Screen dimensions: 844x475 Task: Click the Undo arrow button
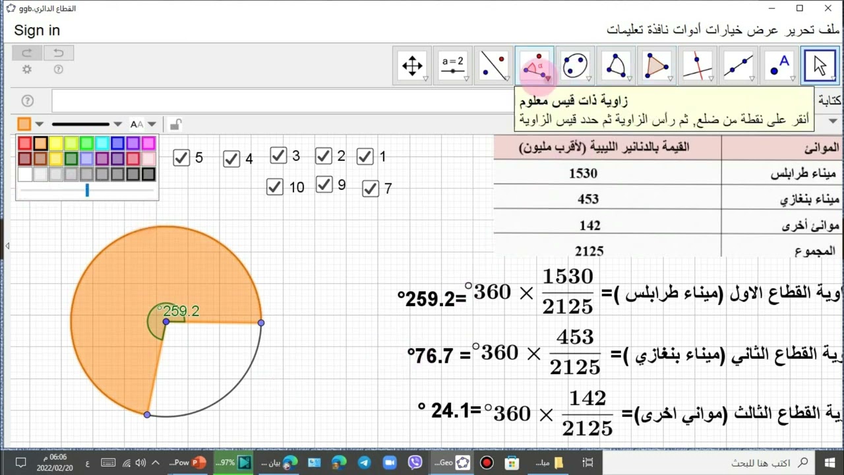click(x=58, y=53)
